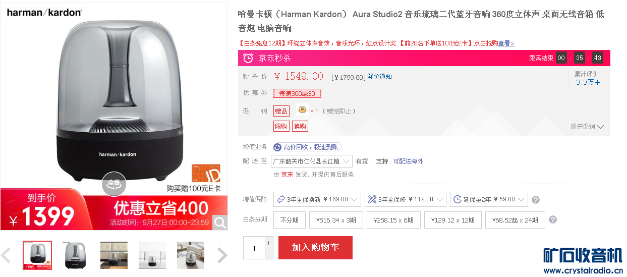Click the help icon beside installment options
This screenshot has width=627, height=277.
click(553, 220)
